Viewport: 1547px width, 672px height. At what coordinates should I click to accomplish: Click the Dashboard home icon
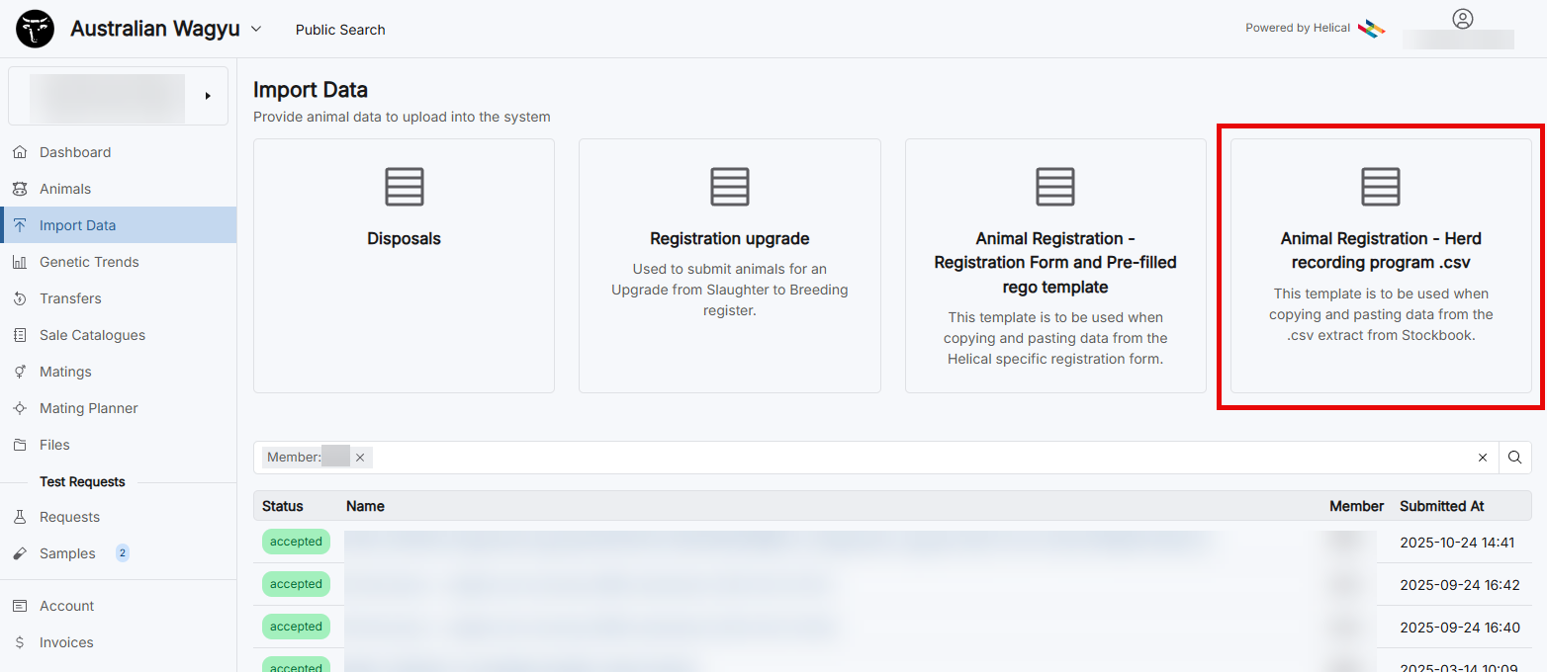pyautogui.click(x=20, y=152)
